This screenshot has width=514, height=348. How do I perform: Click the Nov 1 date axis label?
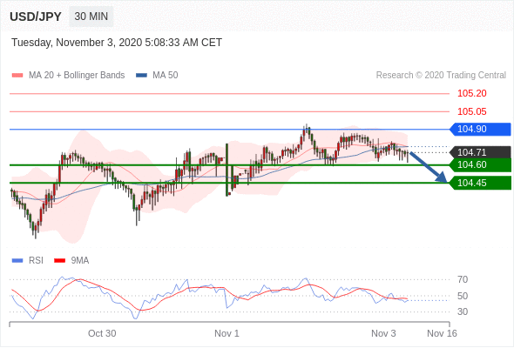(x=227, y=333)
